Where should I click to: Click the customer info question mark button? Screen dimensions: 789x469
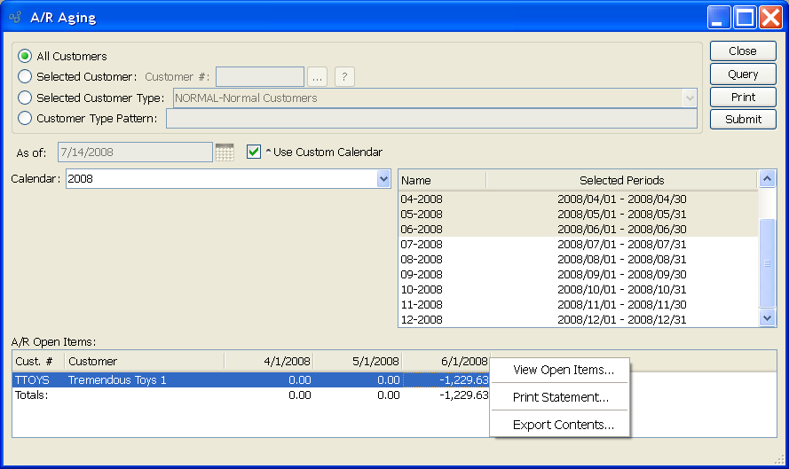point(344,77)
